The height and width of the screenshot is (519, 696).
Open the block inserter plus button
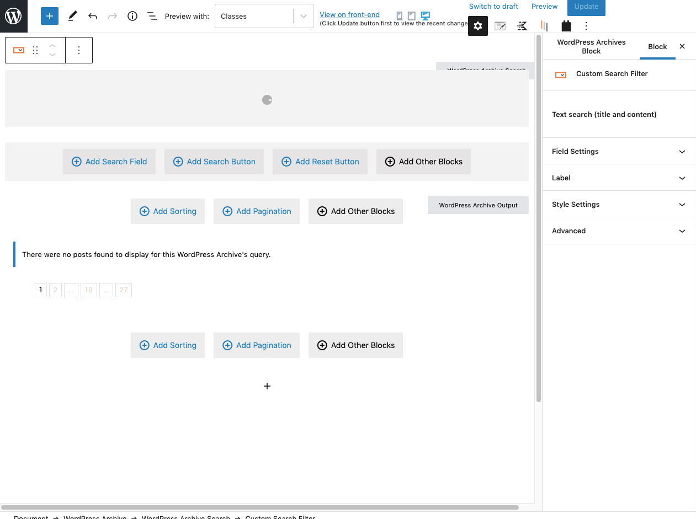[49, 16]
